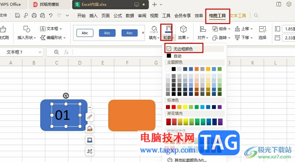The width and height of the screenshot is (295, 162).
Task: Open the Review ribbon tab
Action: pos(142,16)
